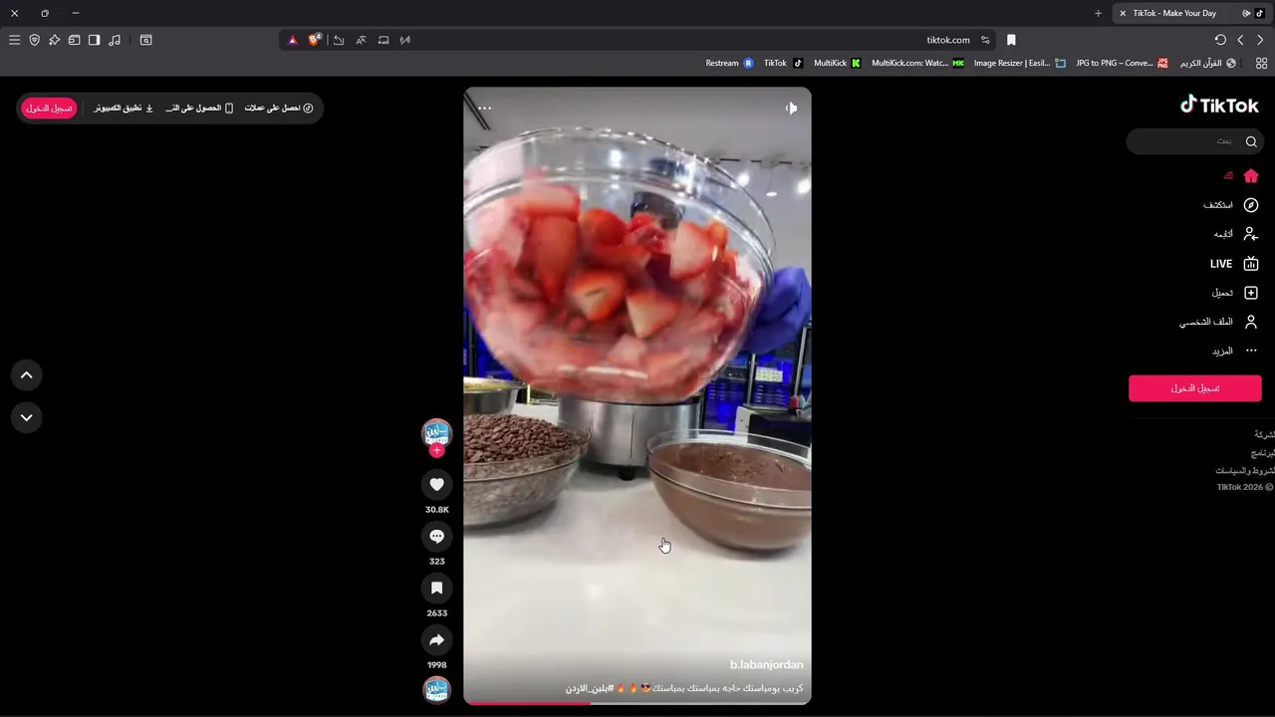Viewport: 1275px width, 717px height.
Task: Open a new tab with plus button
Action: pyautogui.click(x=1098, y=13)
